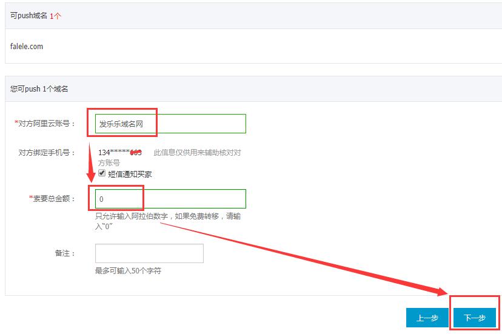This screenshot has height=334, width=502.
Task: Go back with the 上一步 button
Action: click(427, 318)
